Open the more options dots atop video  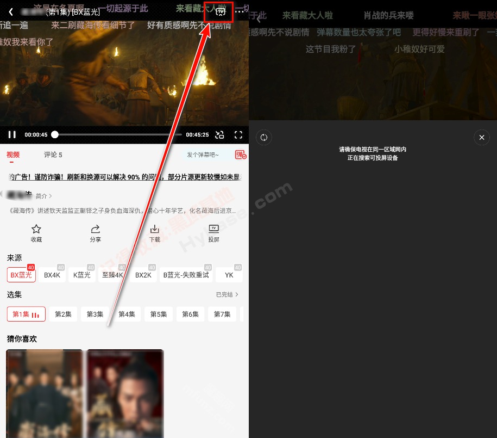(x=240, y=12)
